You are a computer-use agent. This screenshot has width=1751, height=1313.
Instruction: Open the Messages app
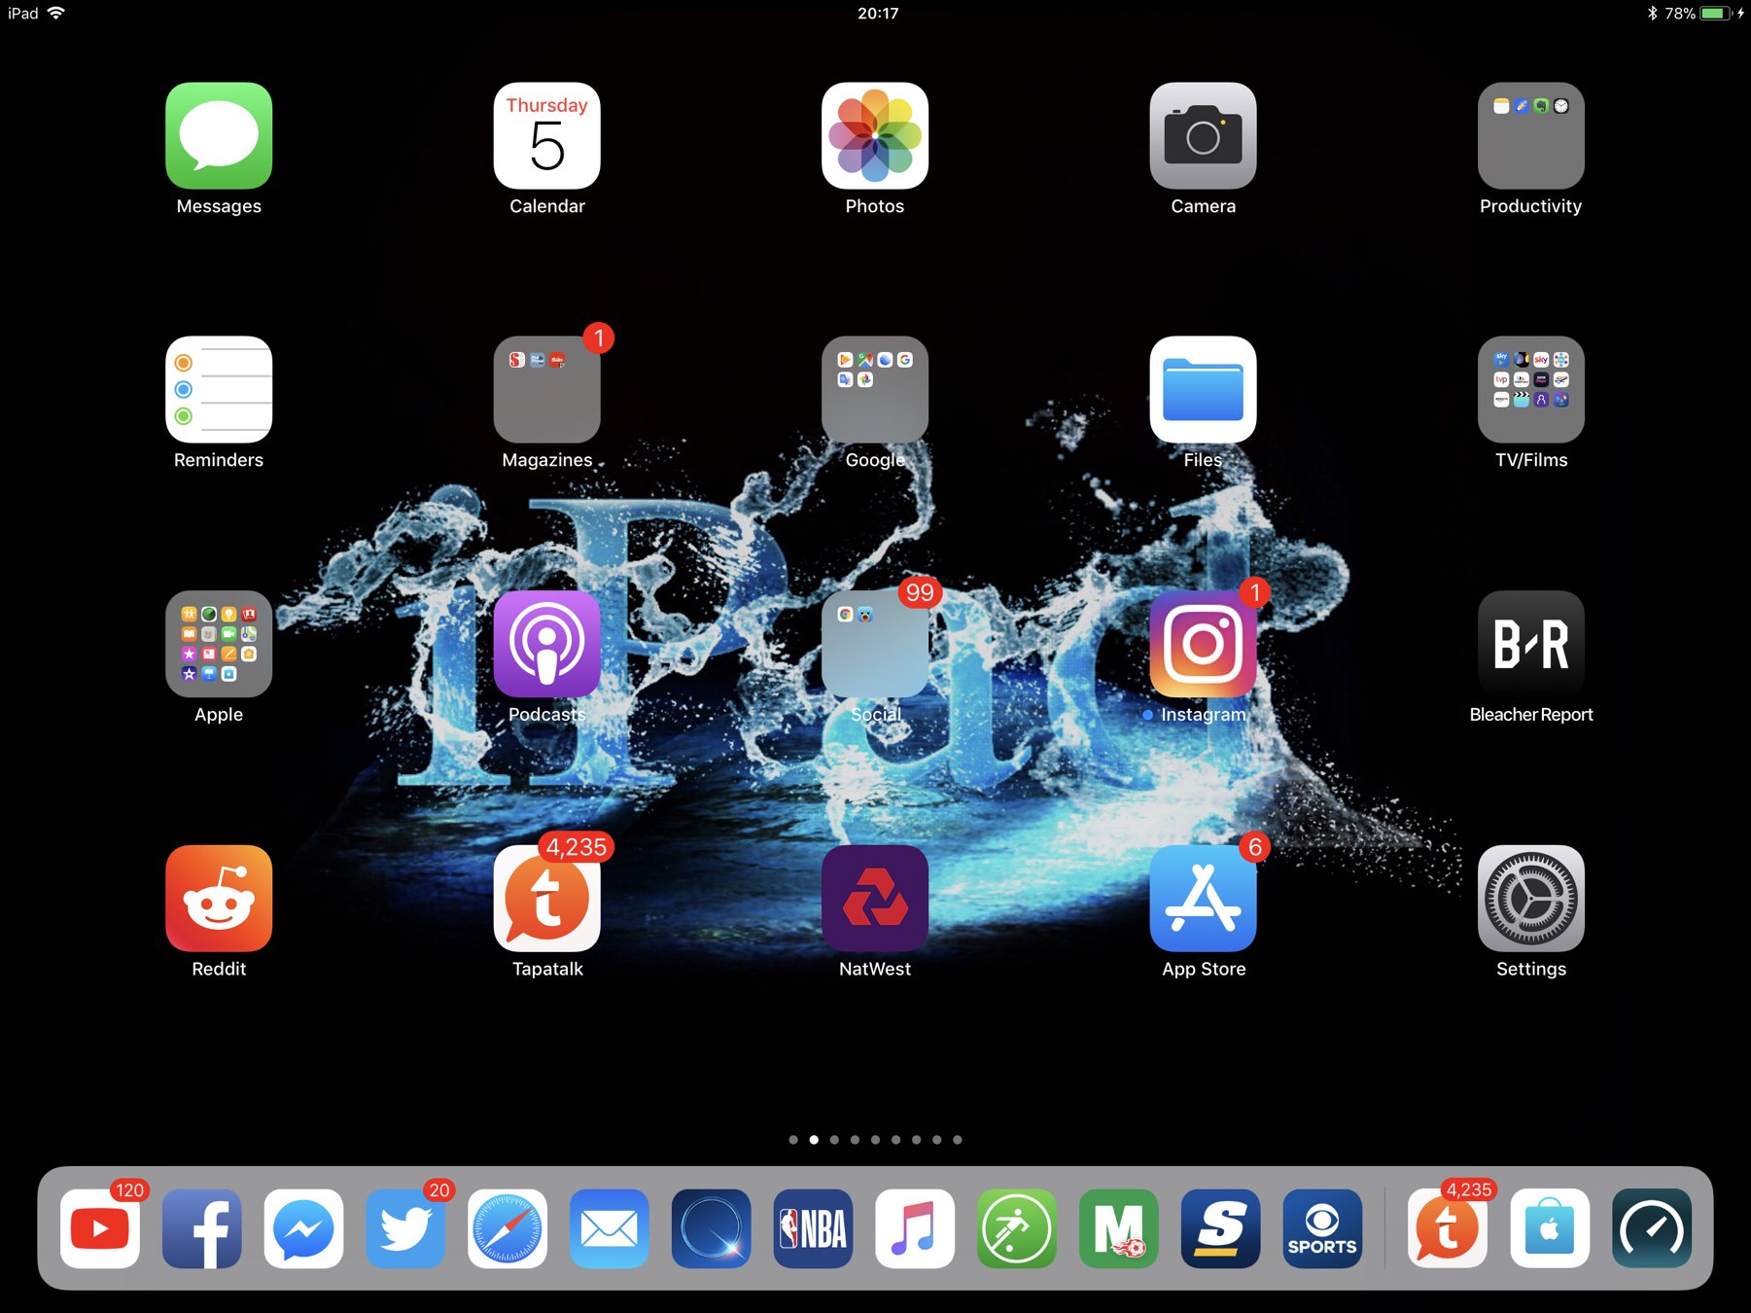click(219, 135)
